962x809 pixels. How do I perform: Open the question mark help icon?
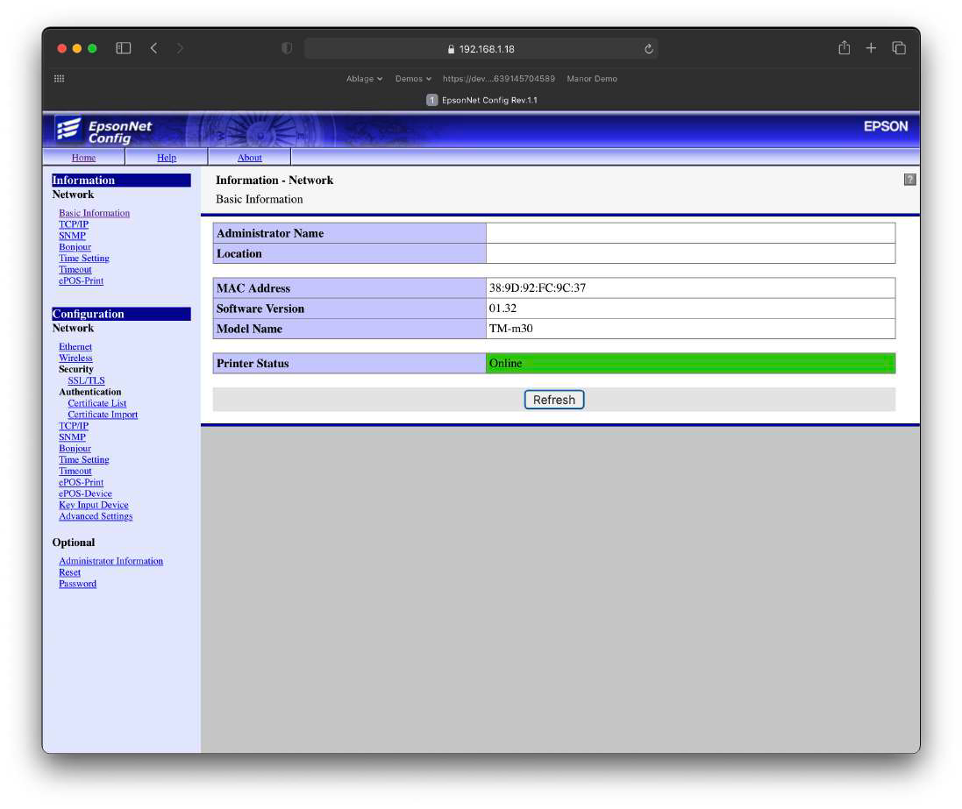[910, 179]
